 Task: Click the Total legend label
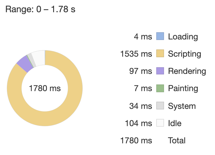tap(177, 141)
